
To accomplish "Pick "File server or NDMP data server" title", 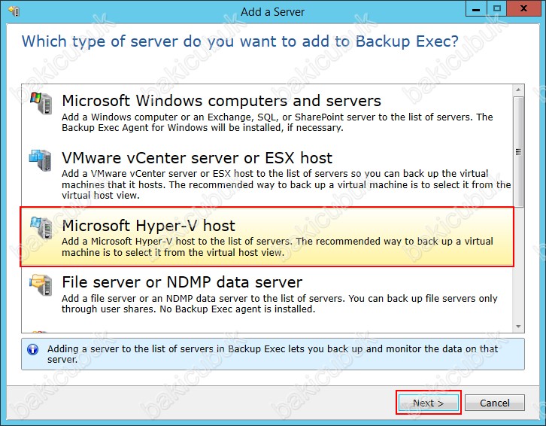I will pyautogui.click(x=181, y=282).
